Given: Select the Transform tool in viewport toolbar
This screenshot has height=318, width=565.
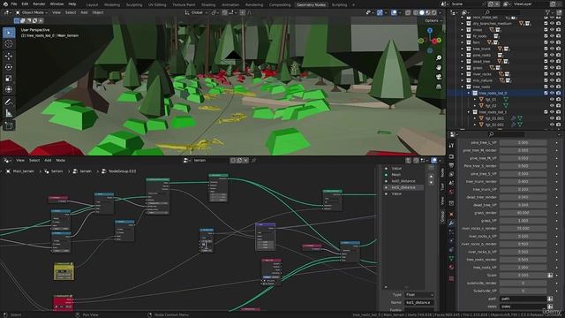Looking at the screenshot, I should point(9,89).
